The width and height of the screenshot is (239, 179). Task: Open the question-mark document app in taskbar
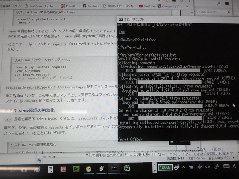tap(101, 169)
